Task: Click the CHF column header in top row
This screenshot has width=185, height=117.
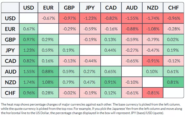Action: pos(174,8)
